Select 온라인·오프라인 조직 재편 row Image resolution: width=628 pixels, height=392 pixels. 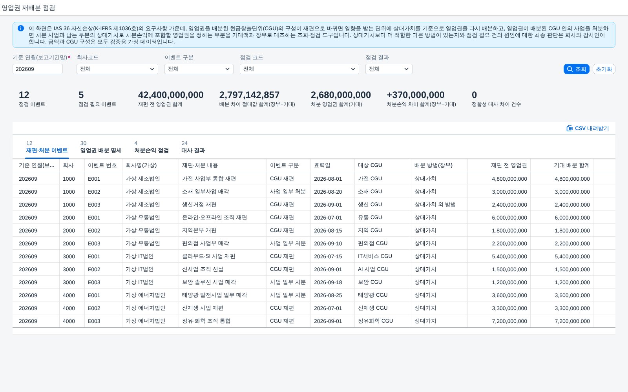(314, 217)
